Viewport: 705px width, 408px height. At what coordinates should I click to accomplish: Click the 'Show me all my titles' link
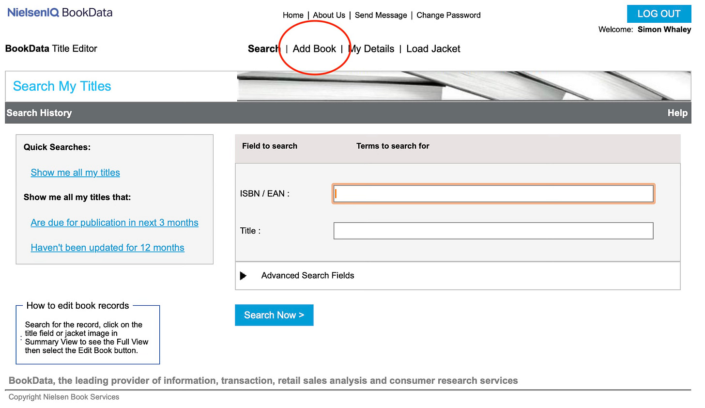75,173
